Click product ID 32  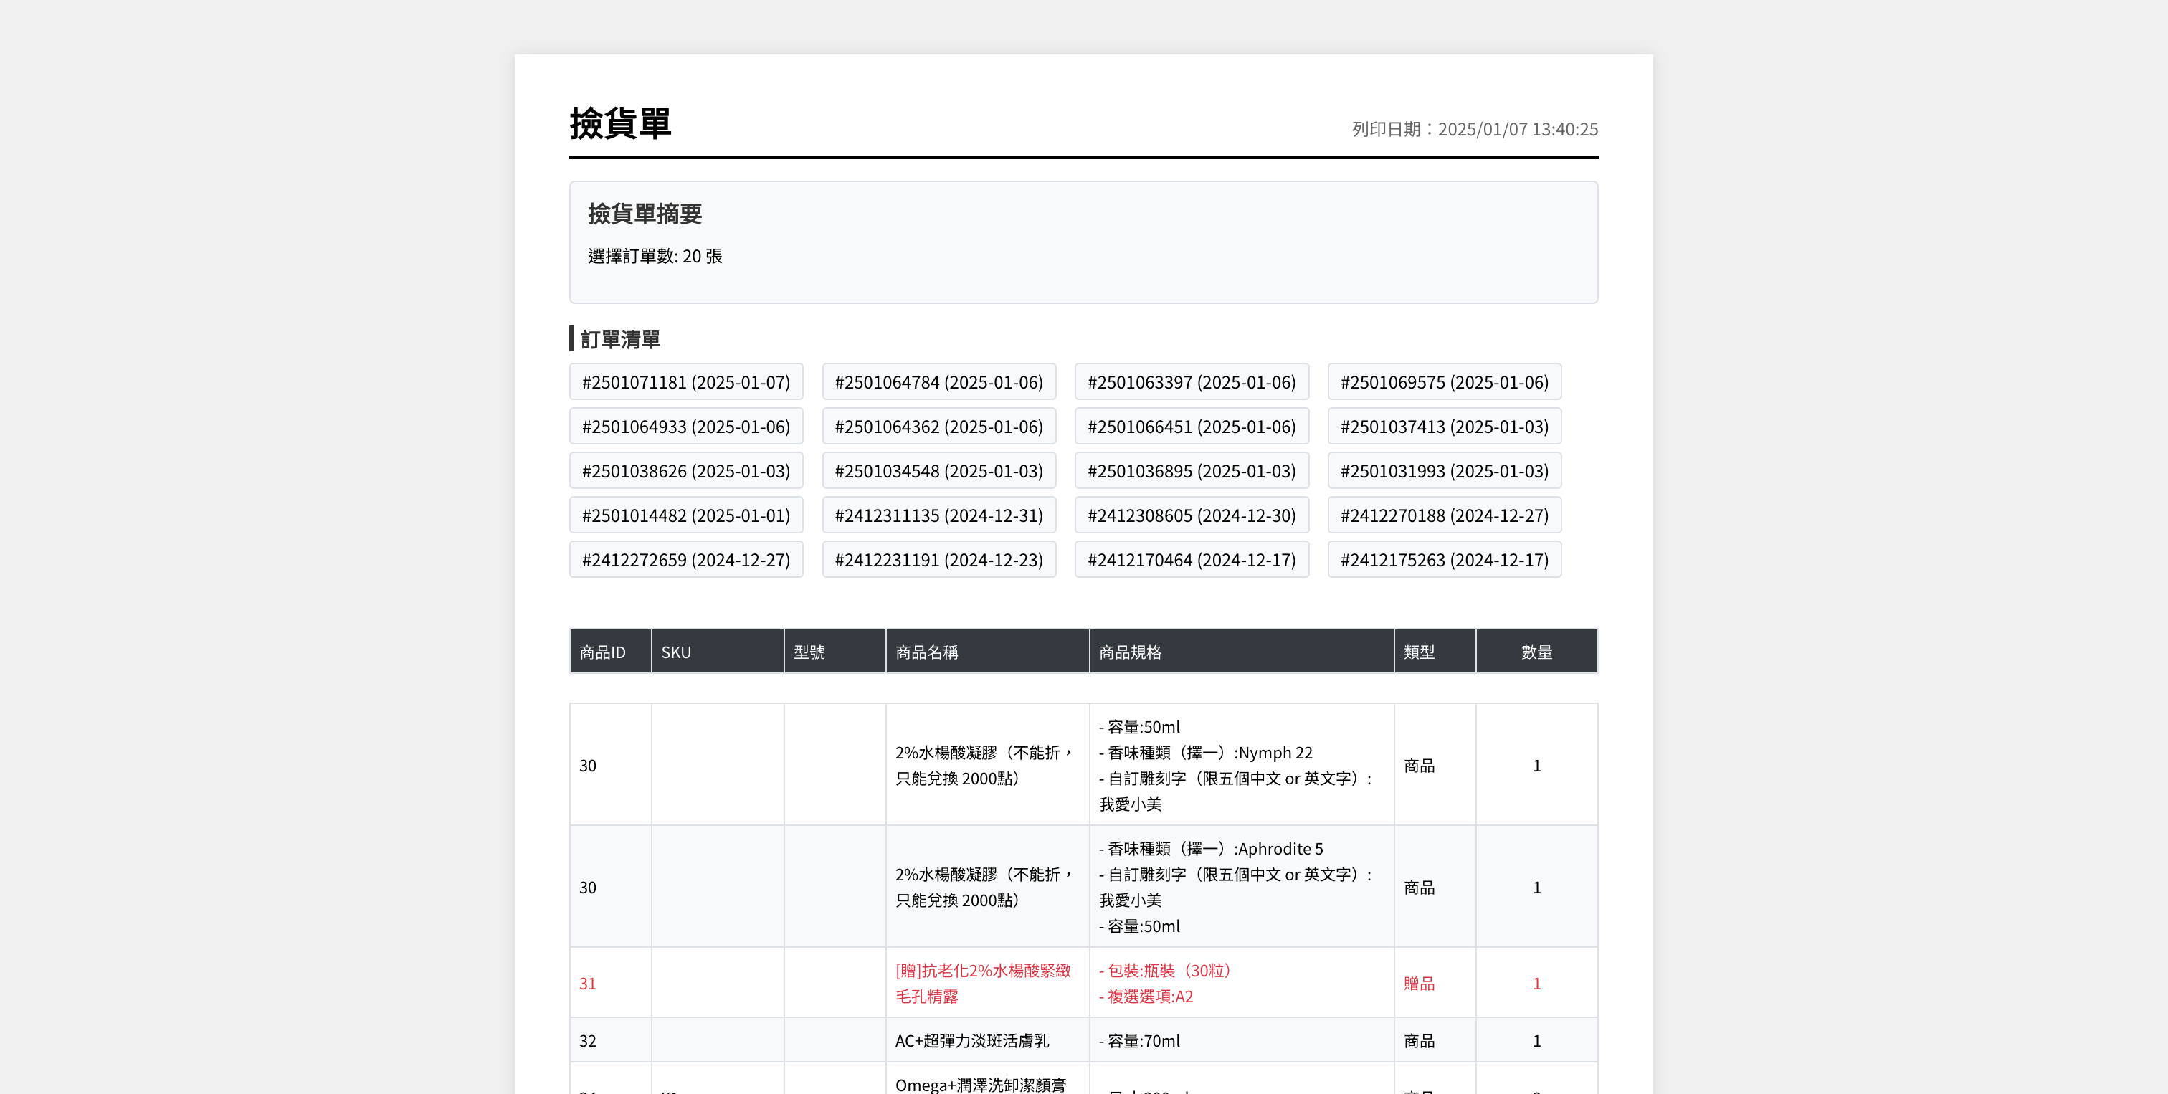coord(587,1041)
